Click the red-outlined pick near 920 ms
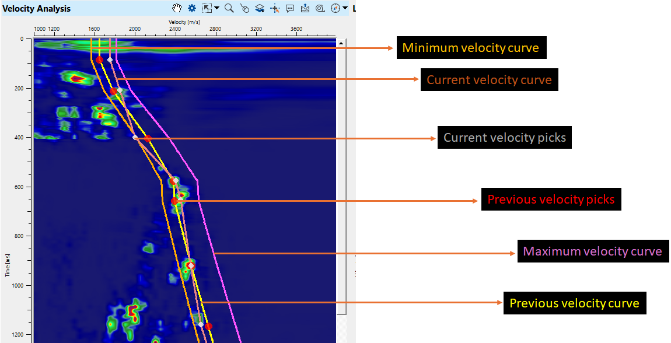The height and width of the screenshot is (343, 671). [190, 265]
